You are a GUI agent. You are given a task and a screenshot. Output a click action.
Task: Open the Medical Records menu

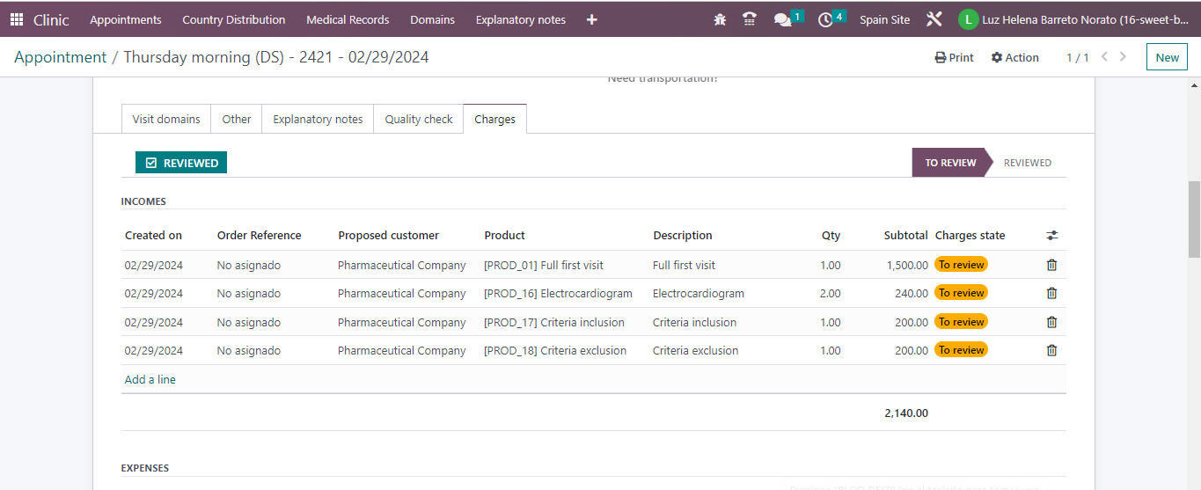click(348, 19)
